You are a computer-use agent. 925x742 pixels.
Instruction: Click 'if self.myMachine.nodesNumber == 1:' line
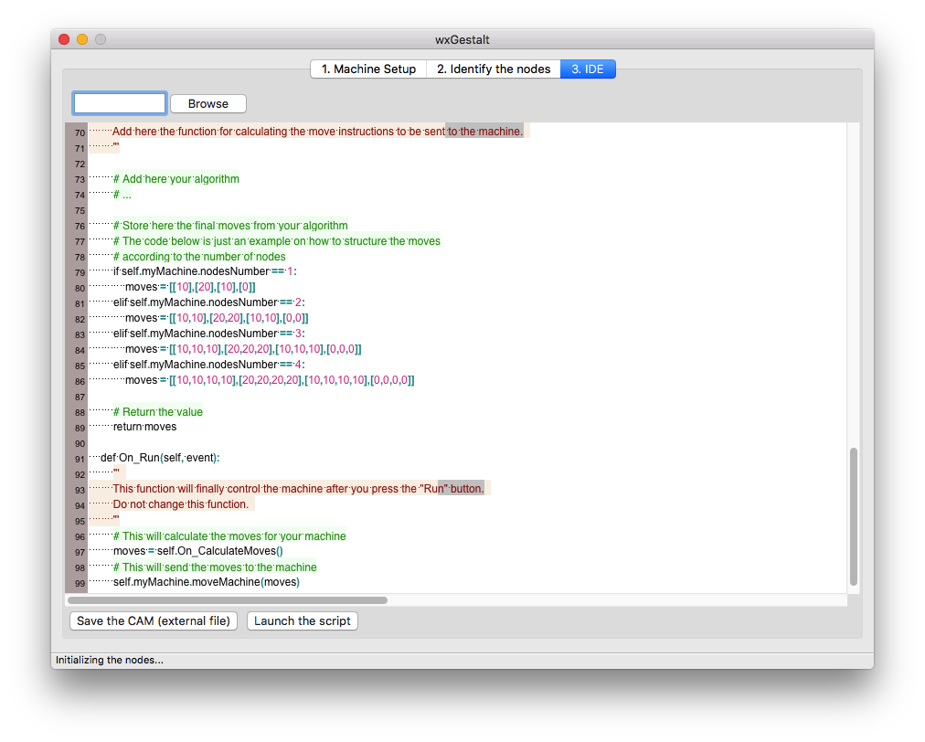[x=205, y=271]
